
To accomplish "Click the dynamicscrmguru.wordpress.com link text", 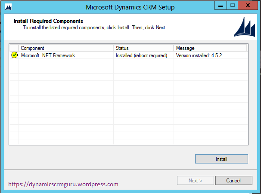I will point(63,184).
